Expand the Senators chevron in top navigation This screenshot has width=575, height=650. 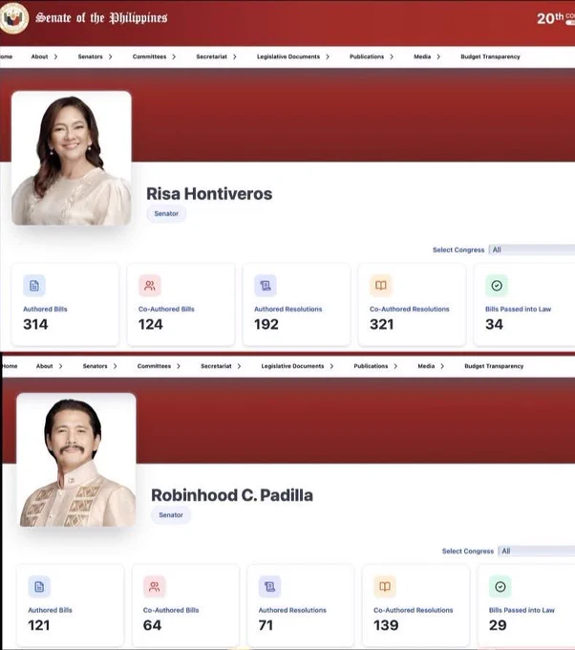110,56
